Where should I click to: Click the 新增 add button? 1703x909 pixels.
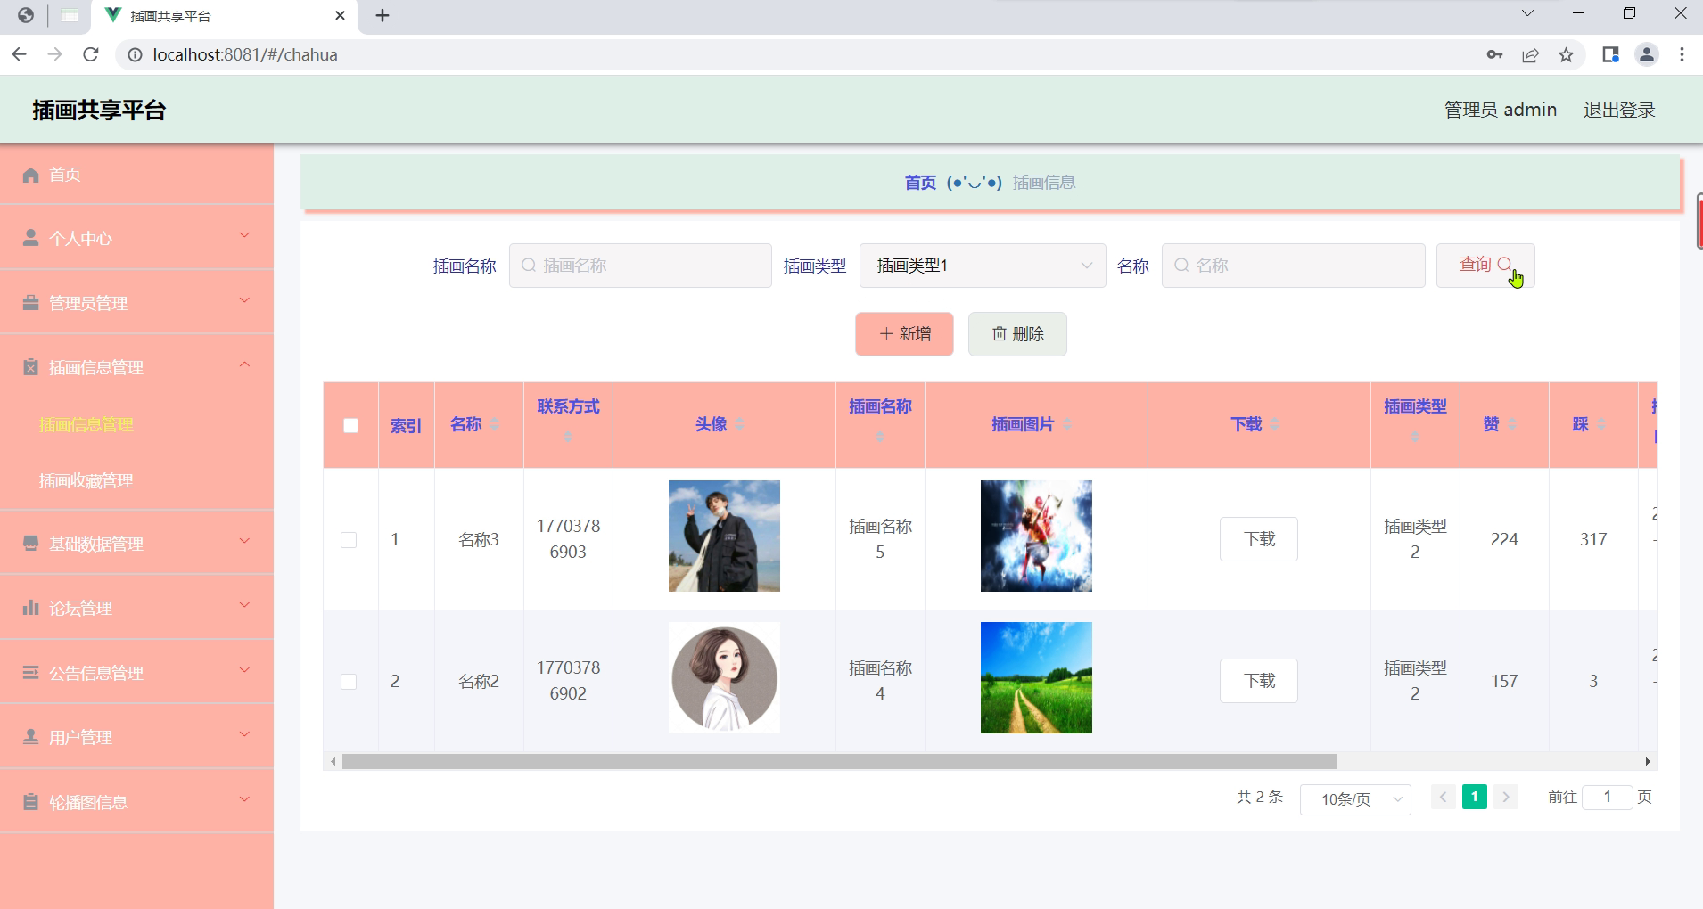click(903, 333)
